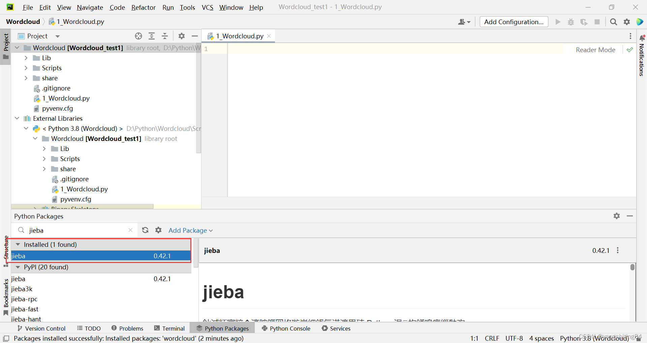Open the Refactor menu
647x343 pixels.
click(x=143, y=7)
